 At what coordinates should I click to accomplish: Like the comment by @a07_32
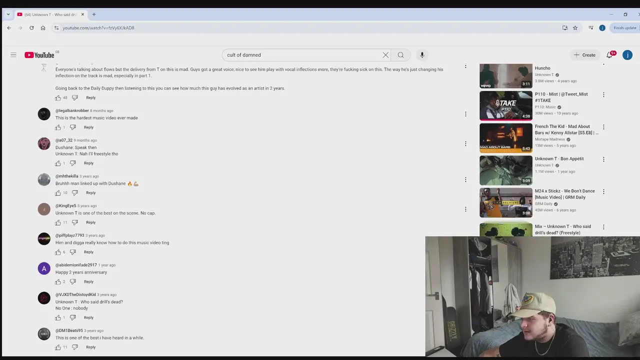pos(58,163)
